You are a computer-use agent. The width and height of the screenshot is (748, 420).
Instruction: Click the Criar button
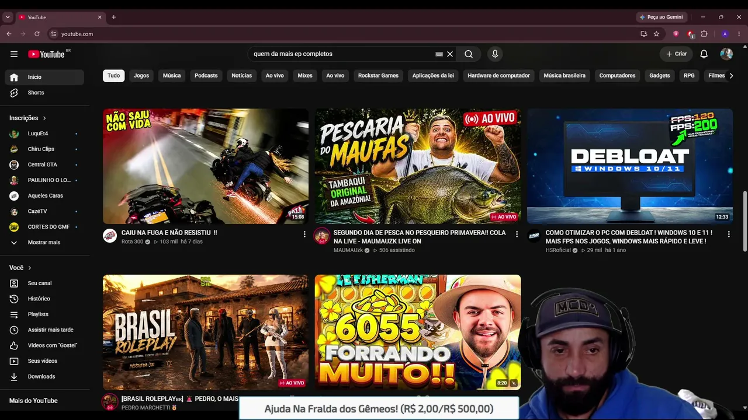677,54
